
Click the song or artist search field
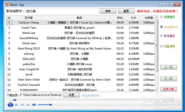[62, 11]
